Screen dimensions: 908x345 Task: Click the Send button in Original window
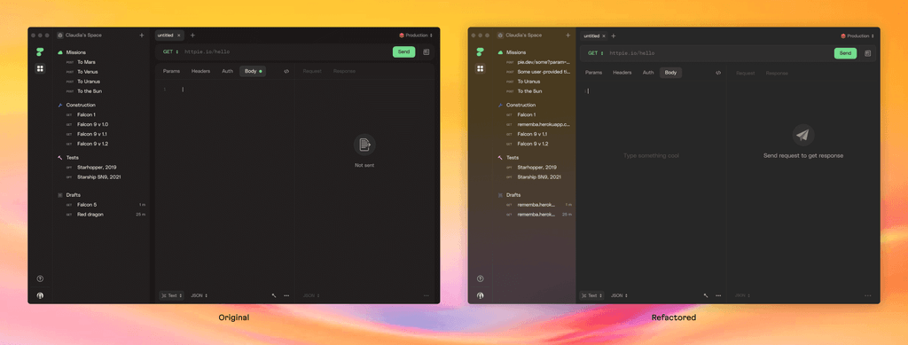pos(403,52)
